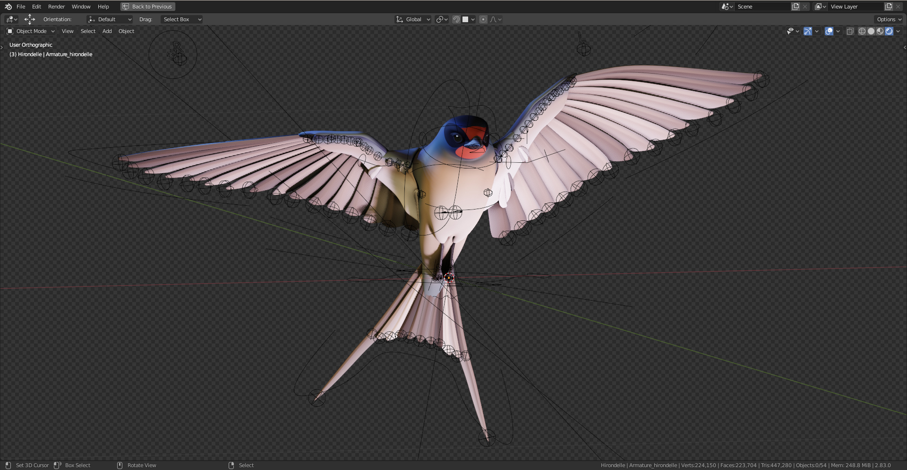The image size is (907, 470).
Task: Expand the left toolbar arrow
Action: tap(2, 47)
